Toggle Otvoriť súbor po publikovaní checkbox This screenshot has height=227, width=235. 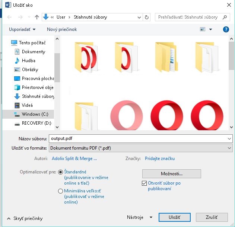[x=145, y=183]
